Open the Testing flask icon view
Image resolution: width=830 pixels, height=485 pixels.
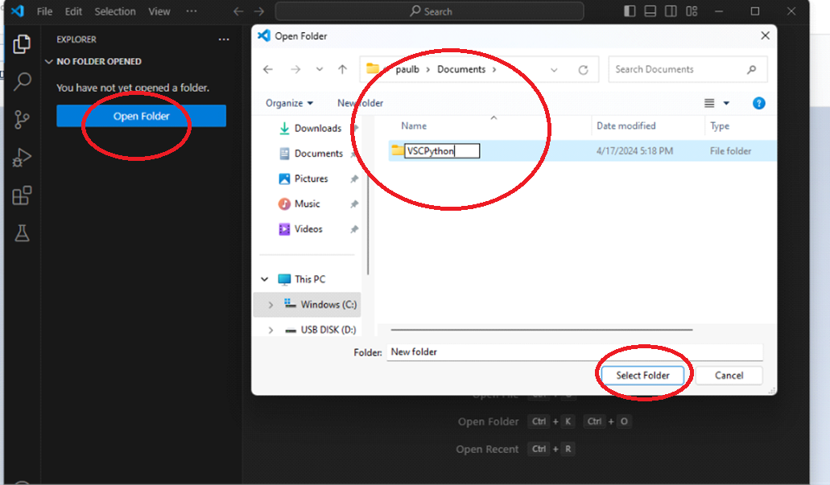click(x=22, y=233)
